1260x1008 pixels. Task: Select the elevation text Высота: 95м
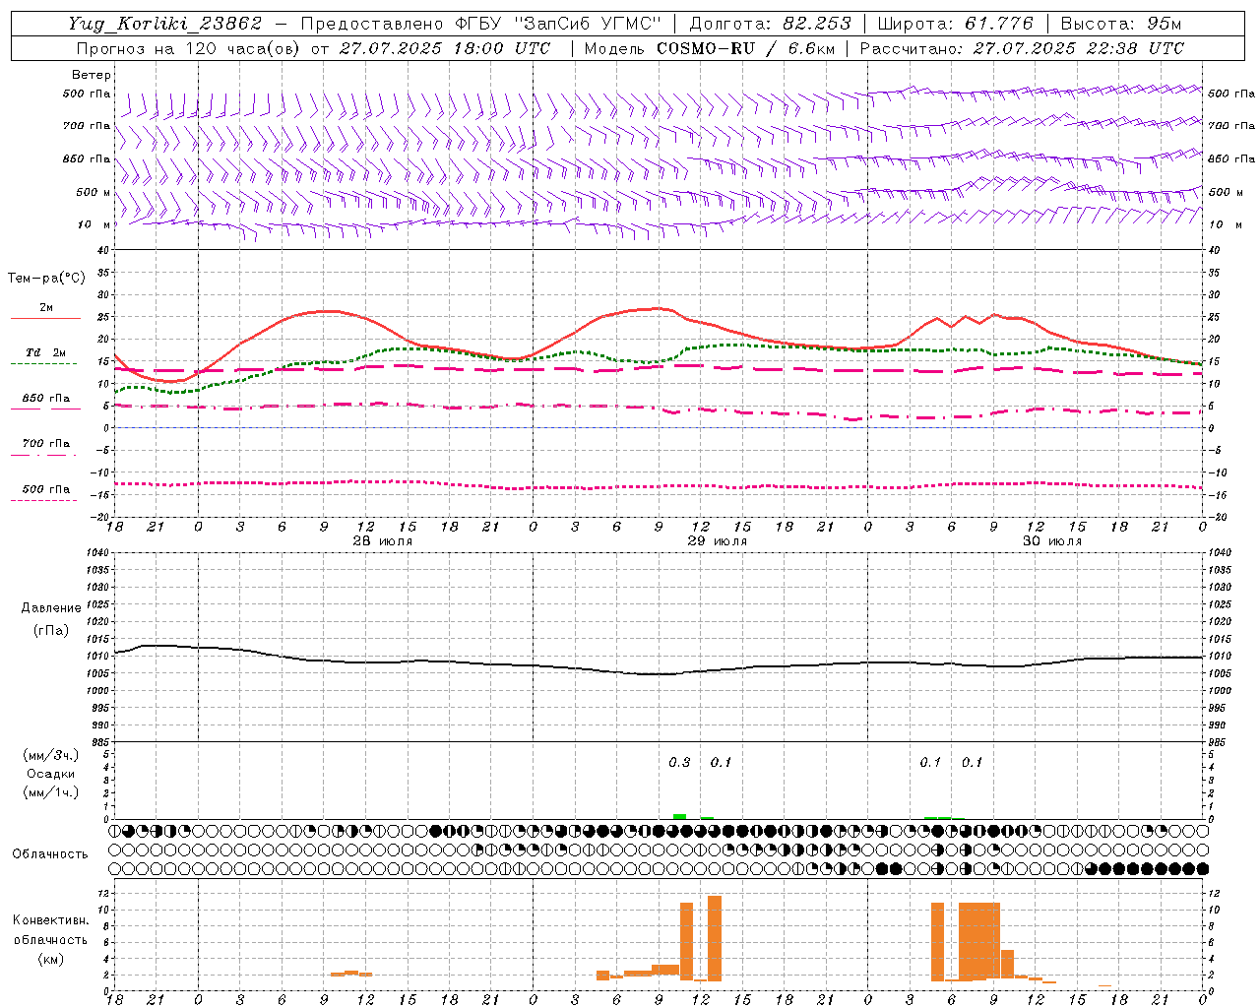1120,24
